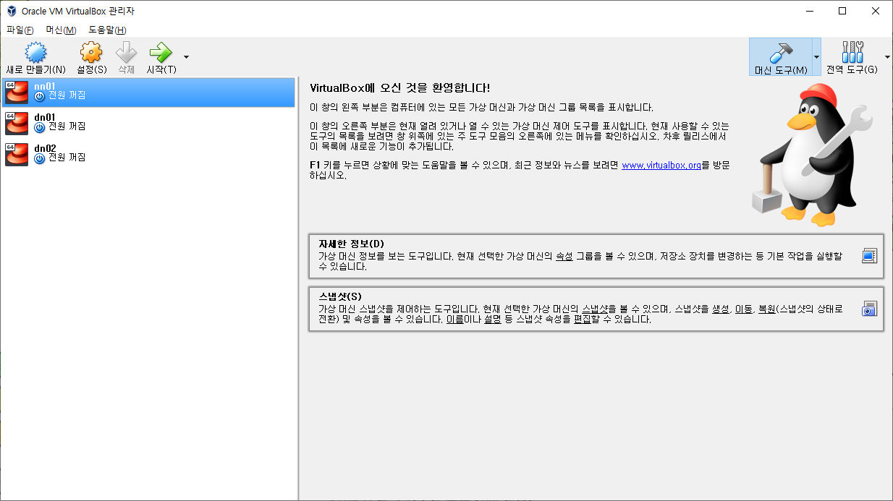893x501 pixels.
Task: Click the dn01 '전원 꺼짐' status text
Action: pyautogui.click(x=67, y=127)
